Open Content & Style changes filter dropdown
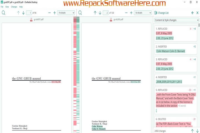 tap(177, 20)
